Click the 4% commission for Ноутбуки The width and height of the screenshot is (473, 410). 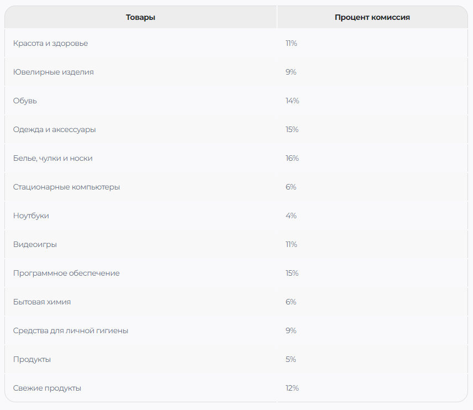[x=291, y=216]
